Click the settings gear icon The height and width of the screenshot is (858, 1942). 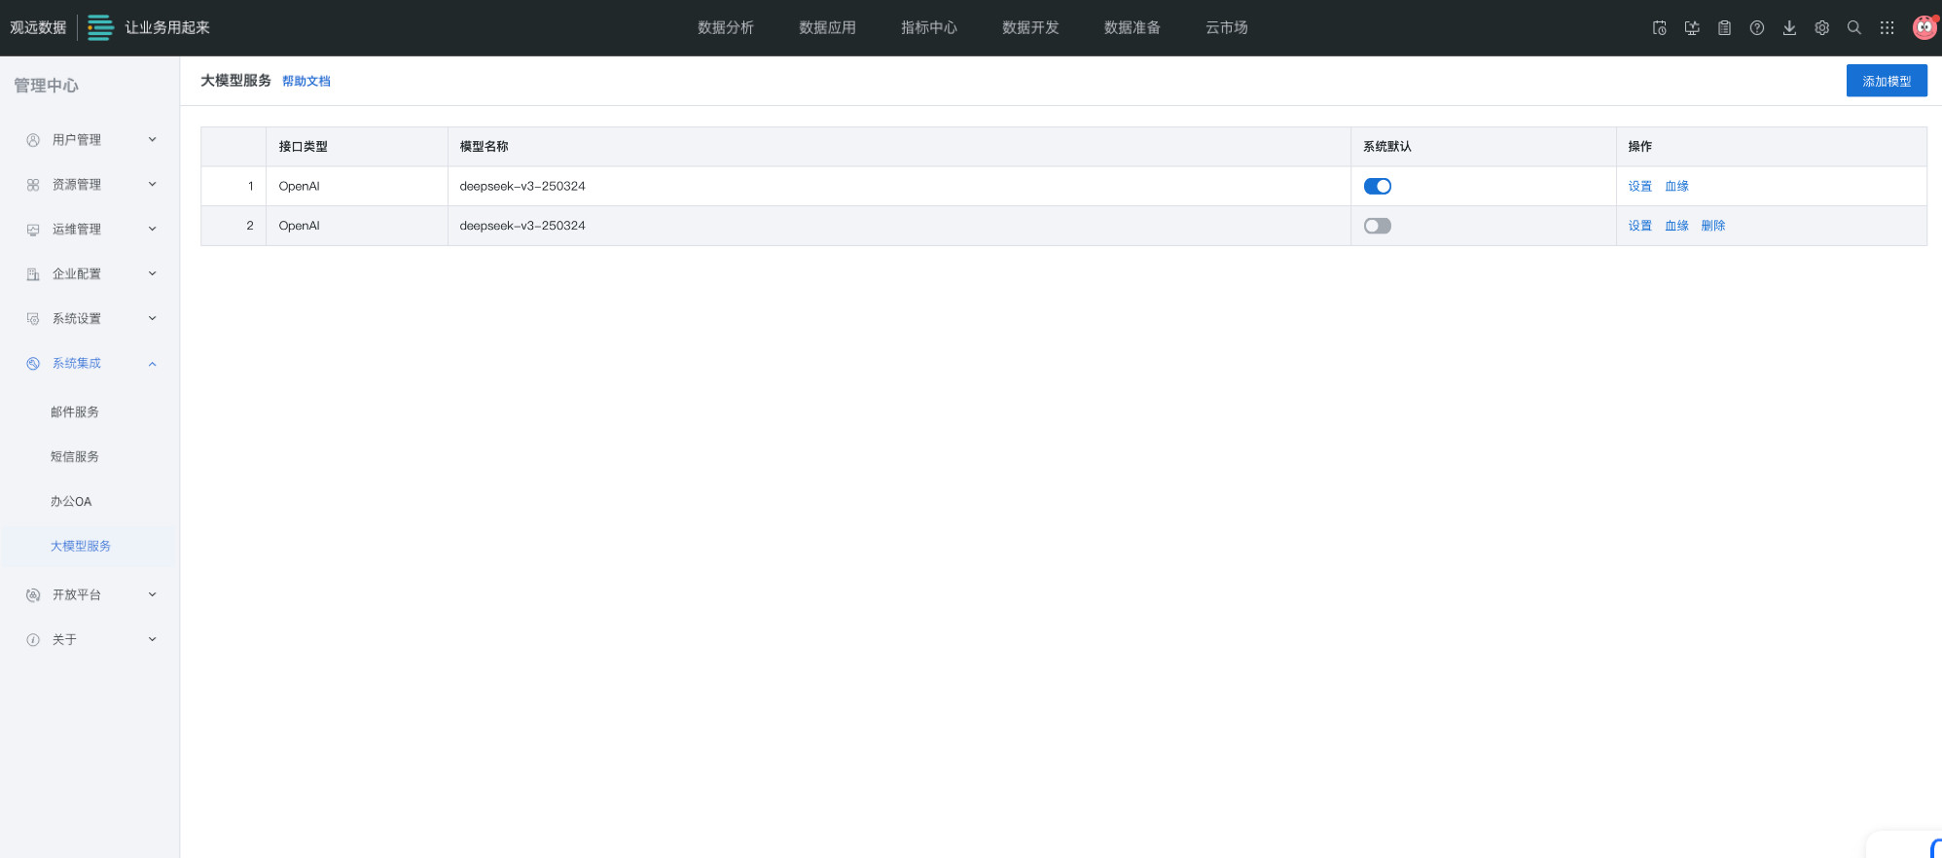pos(1821,28)
